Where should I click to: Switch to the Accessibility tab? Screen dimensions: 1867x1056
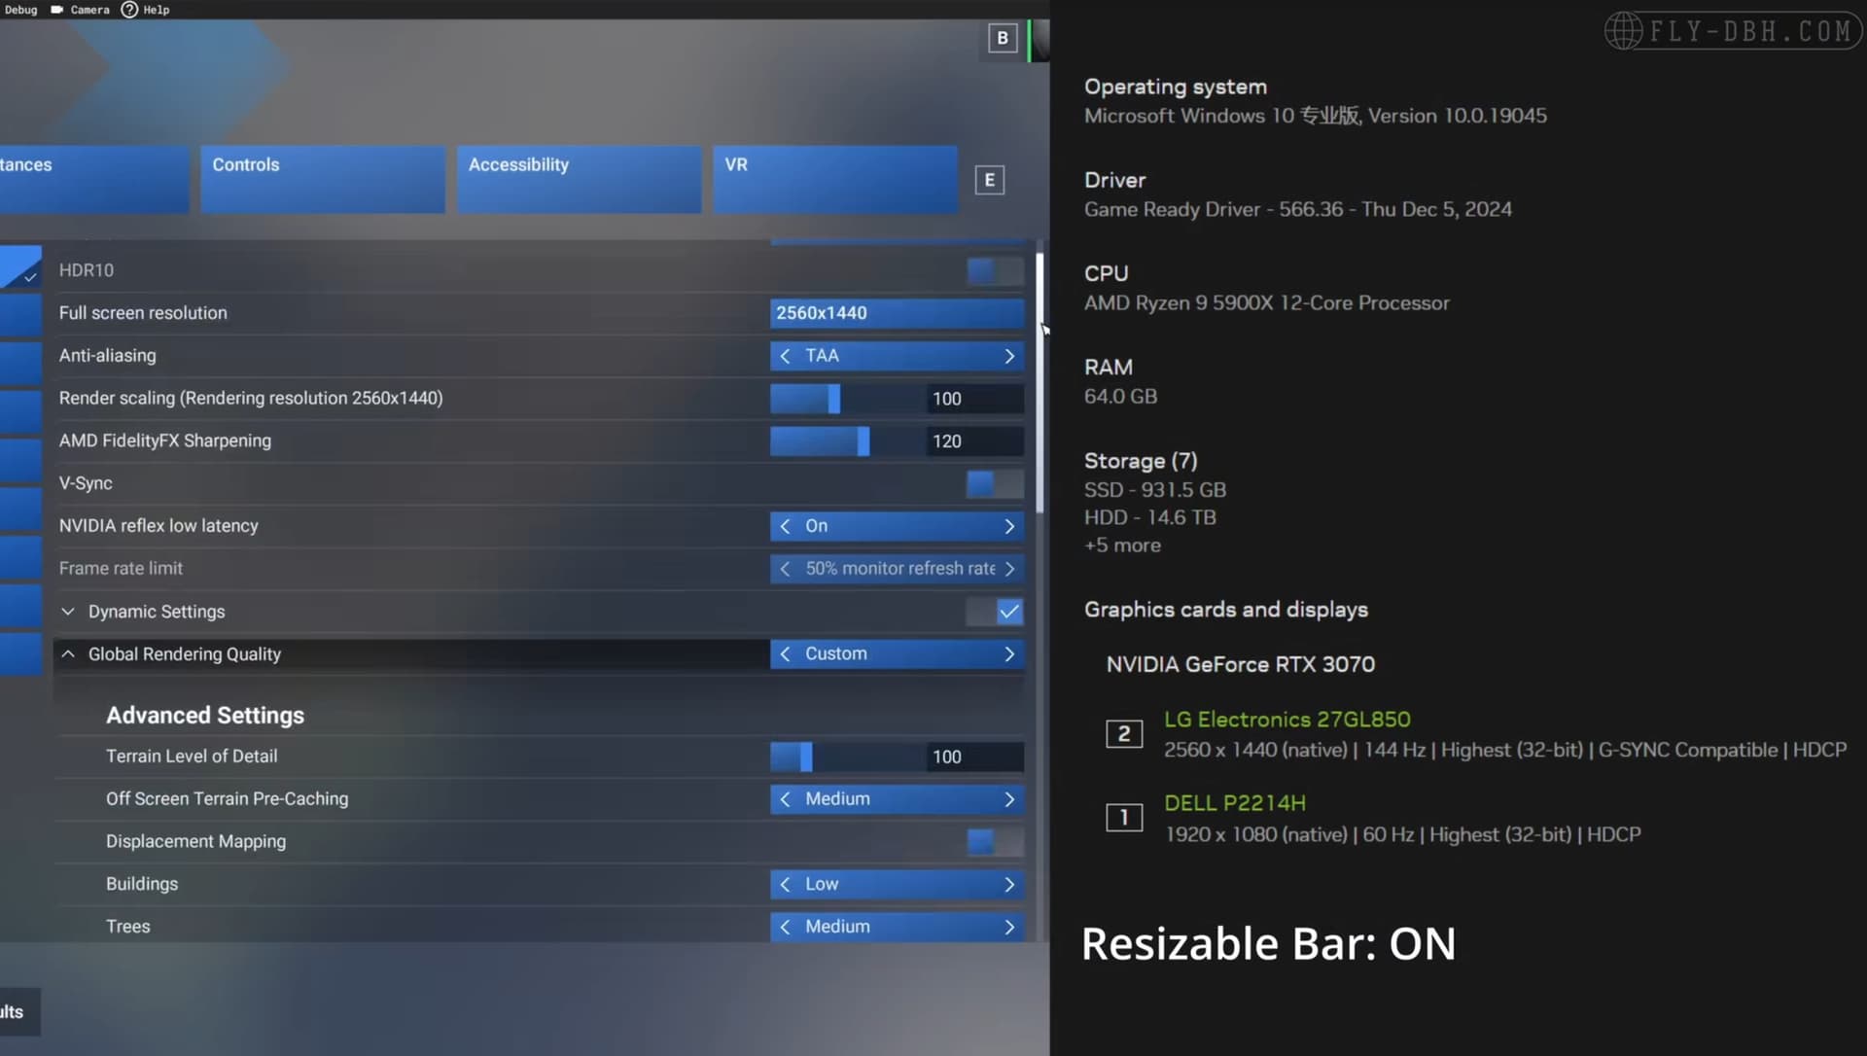click(x=578, y=179)
